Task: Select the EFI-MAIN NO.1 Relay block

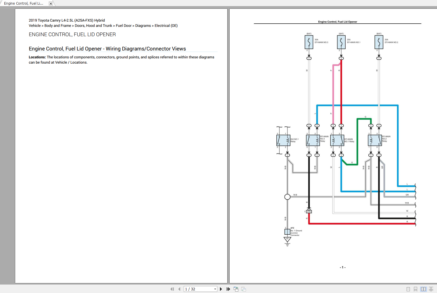Action: (x=337, y=140)
